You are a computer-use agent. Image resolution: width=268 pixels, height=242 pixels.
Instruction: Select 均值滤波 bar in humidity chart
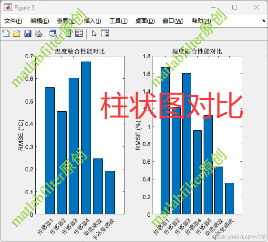click(218, 190)
